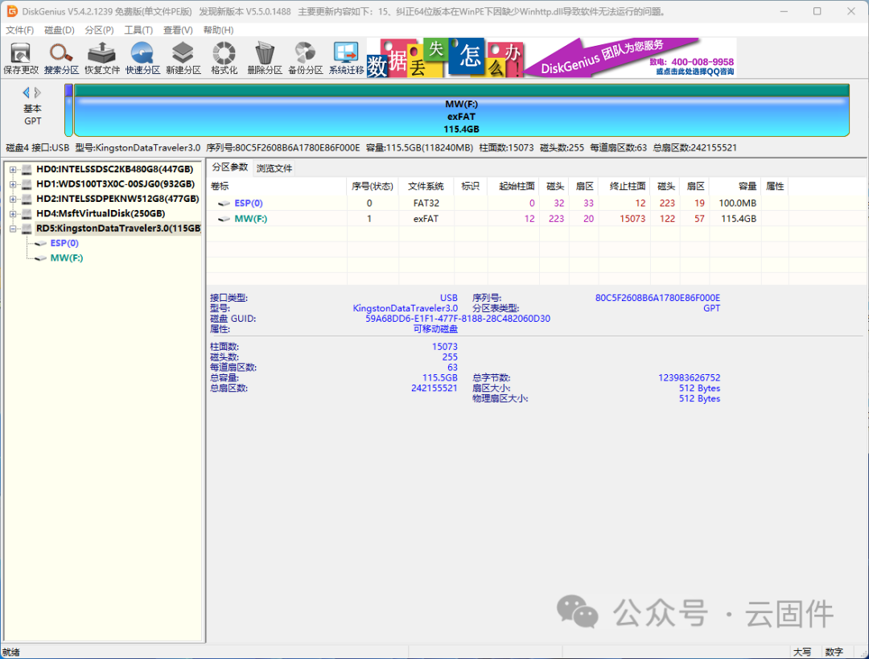Switch to the 分区参数 tab
The width and height of the screenshot is (869, 659).
(x=230, y=167)
